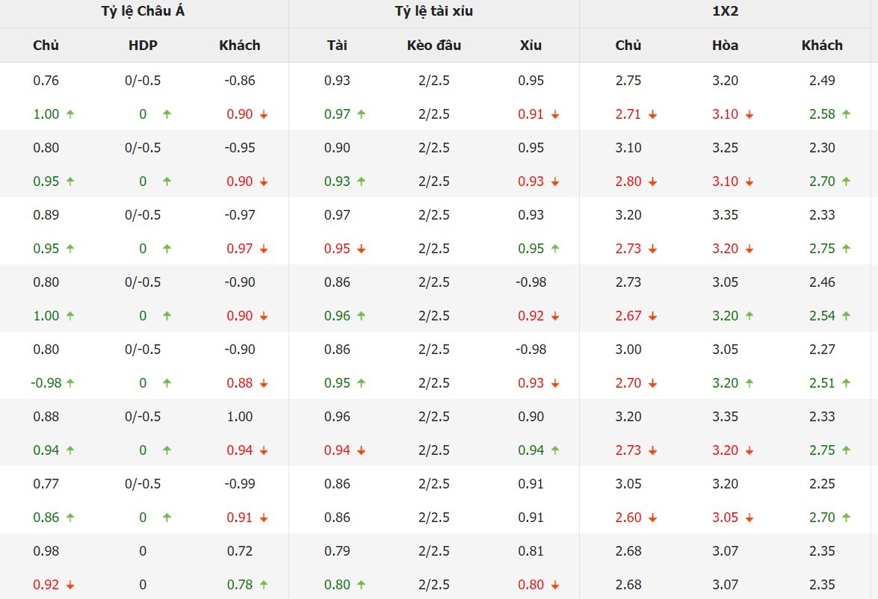Click the down arrow beside 2.60 odds

pos(652,518)
